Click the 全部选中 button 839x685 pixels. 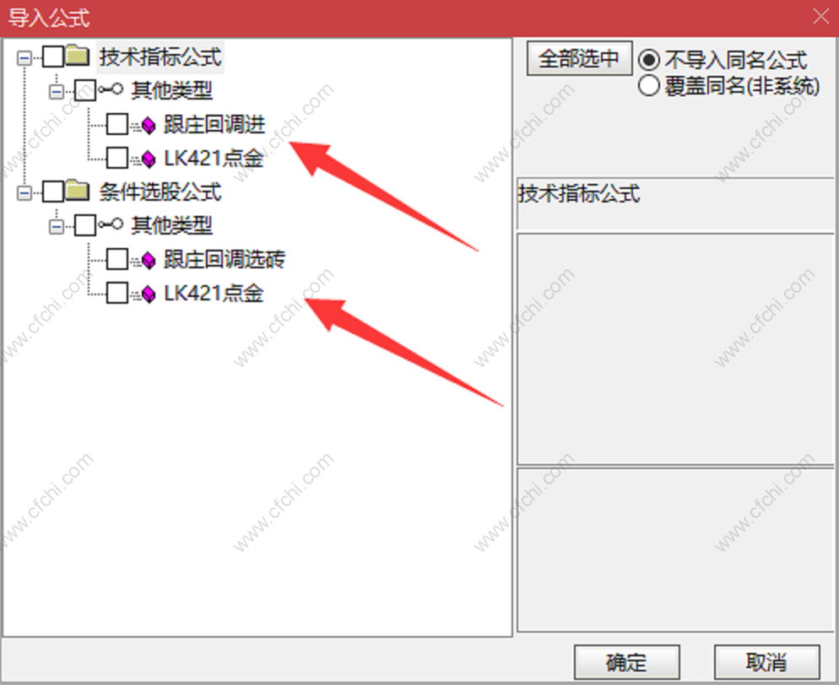579,58
